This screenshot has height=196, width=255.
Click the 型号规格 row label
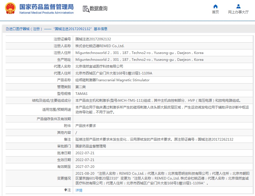64,94
